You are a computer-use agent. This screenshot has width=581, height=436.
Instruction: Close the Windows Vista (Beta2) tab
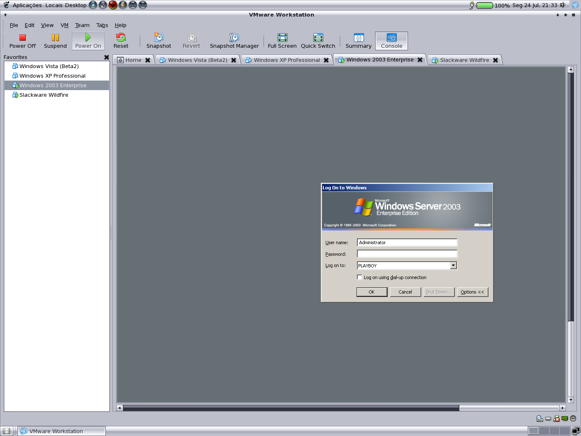(x=234, y=60)
